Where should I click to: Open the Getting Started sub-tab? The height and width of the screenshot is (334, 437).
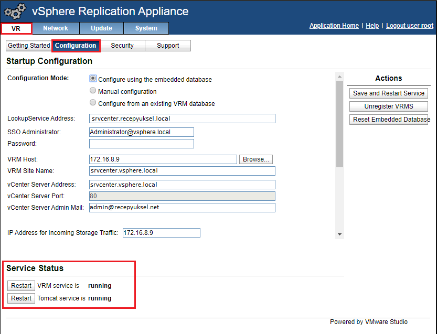29,46
